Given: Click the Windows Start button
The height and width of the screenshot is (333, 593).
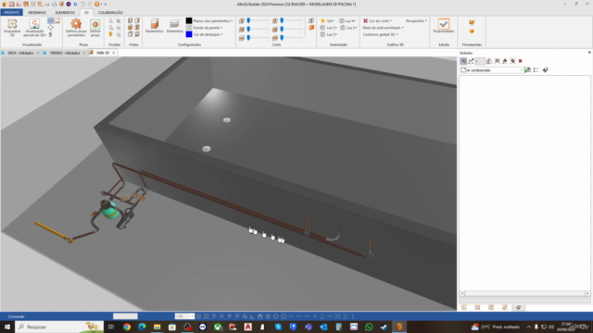Looking at the screenshot, I should click(7, 327).
